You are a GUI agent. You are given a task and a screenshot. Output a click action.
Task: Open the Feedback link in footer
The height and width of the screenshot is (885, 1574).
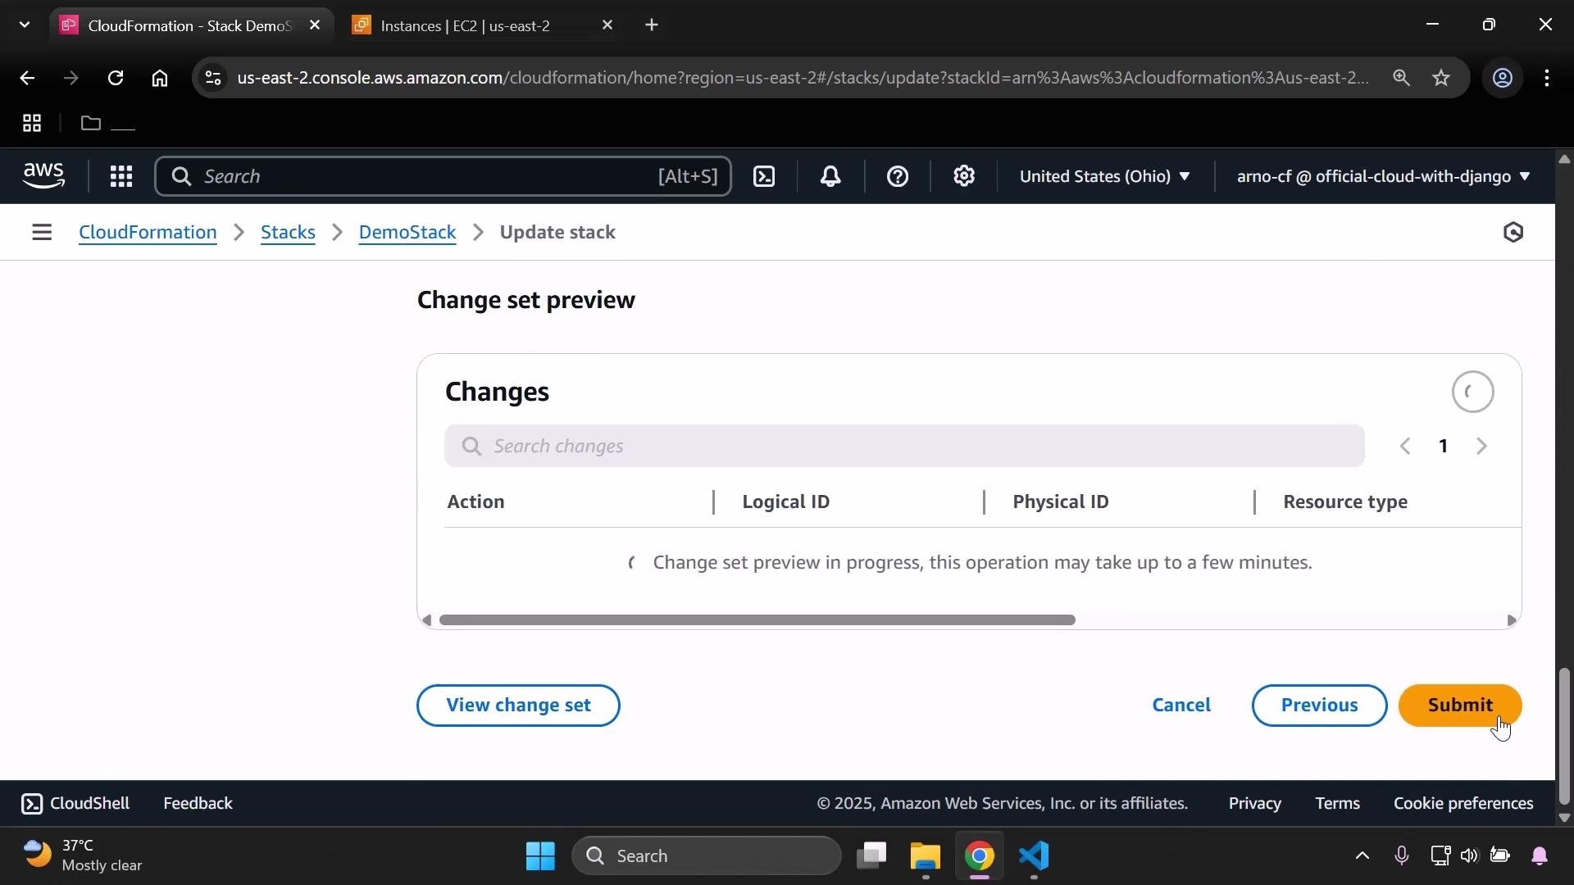click(198, 804)
